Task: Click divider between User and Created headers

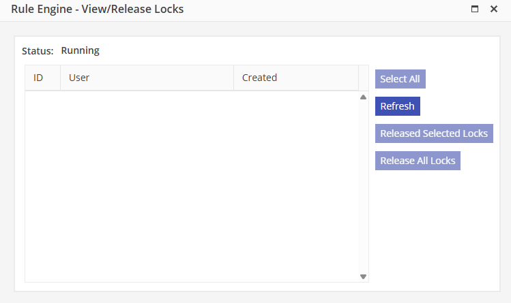Action: point(234,78)
